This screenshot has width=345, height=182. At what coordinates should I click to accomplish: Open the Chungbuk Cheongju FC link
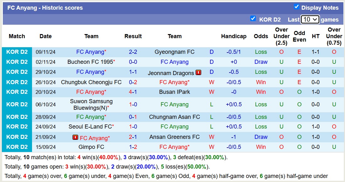tap(91, 82)
